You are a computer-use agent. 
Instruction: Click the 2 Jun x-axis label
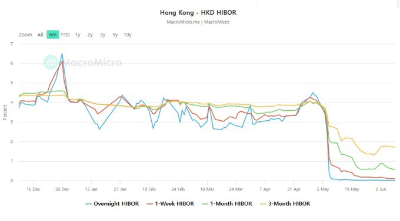tap(381, 189)
